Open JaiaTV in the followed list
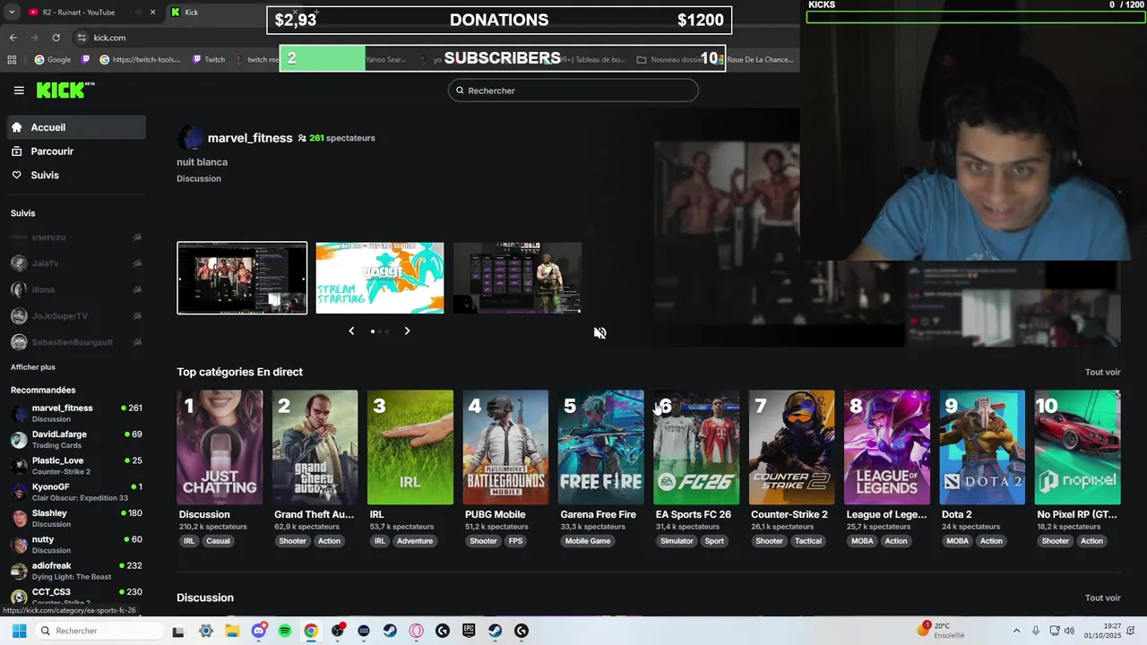Screen dimensions: 1147x645 pyautogui.click(x=76, y=263)
